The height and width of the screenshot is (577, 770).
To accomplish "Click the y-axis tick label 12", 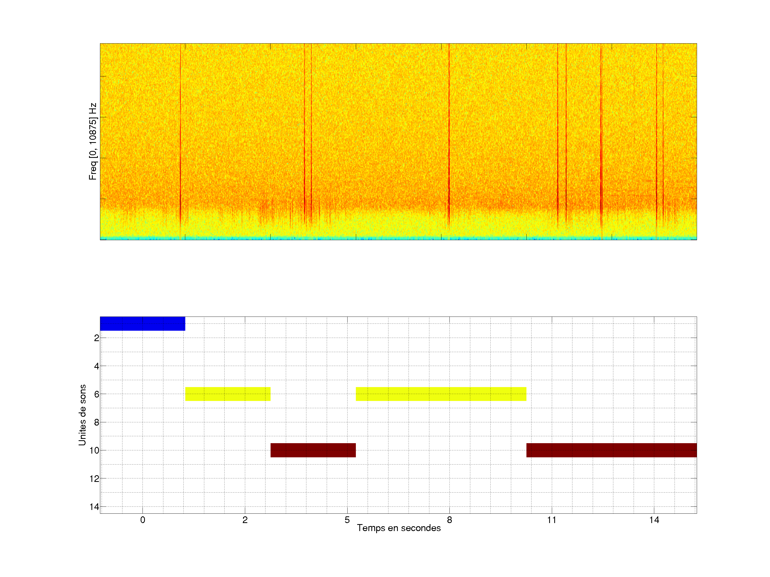I will click(94, 479).
